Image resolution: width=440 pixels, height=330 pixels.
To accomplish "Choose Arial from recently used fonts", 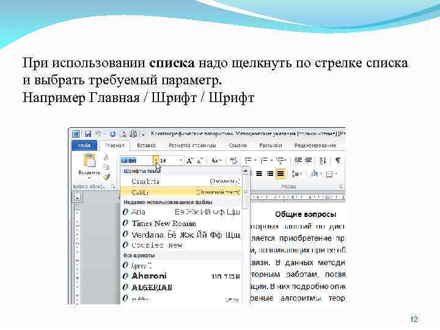I will [181, 212].
